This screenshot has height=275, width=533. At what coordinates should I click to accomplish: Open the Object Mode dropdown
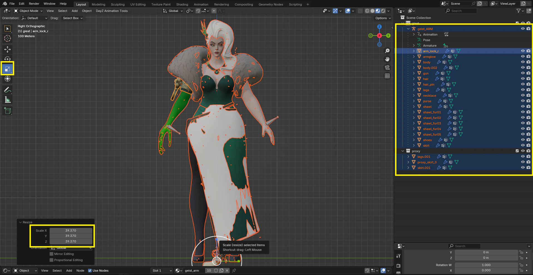(28, 11)
